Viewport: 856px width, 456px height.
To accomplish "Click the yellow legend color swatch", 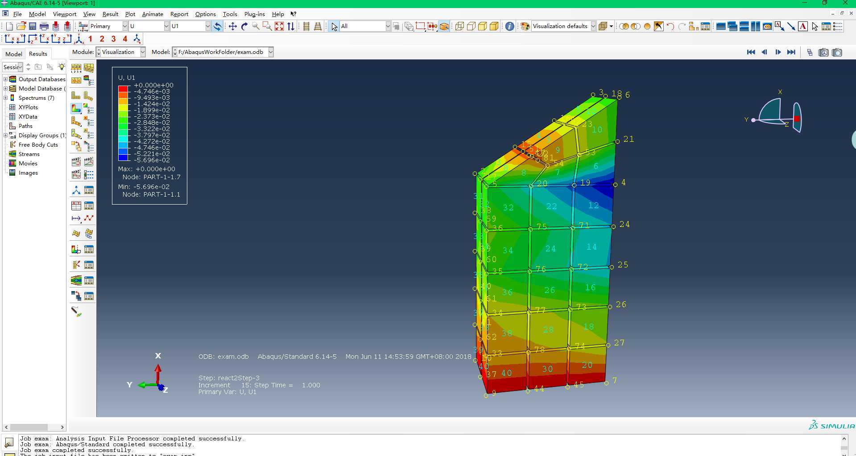I will [123, 107].
